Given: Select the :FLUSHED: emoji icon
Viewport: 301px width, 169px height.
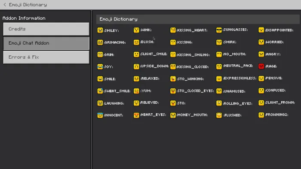Looking at the screenshot, I should click(219, 115).
